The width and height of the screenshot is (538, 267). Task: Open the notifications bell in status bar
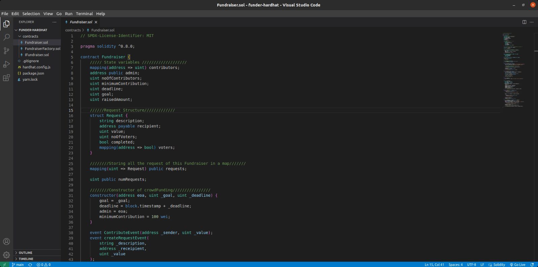tap(532, 265)
